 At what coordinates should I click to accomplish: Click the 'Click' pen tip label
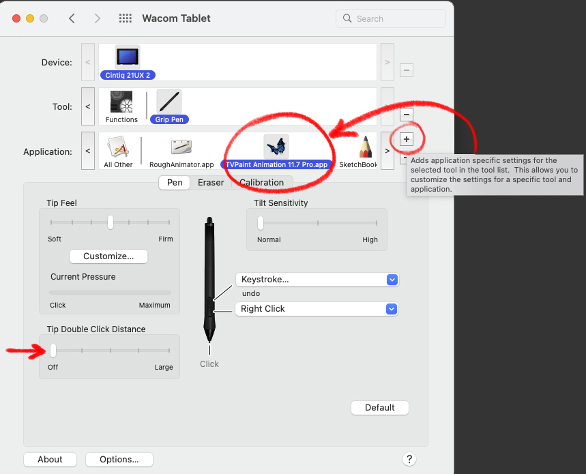209,364
